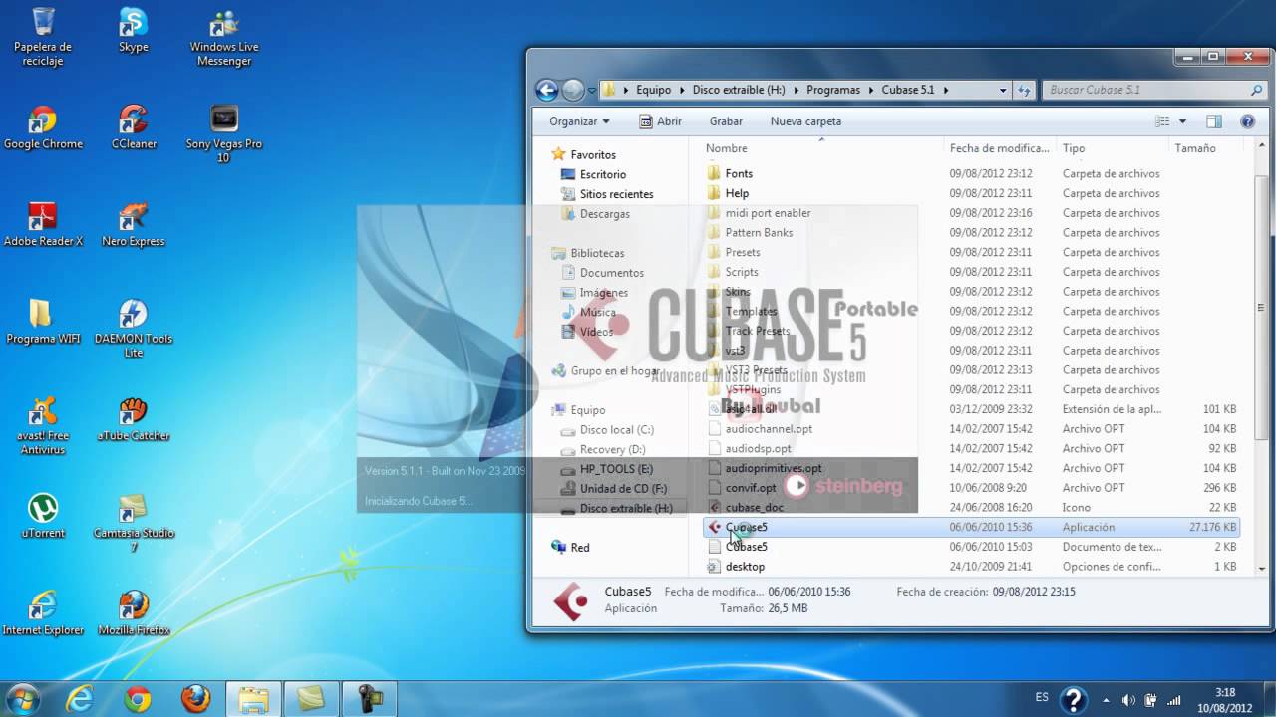
Task: Select Disco local (C:) drive
Action: pos(607,430)
